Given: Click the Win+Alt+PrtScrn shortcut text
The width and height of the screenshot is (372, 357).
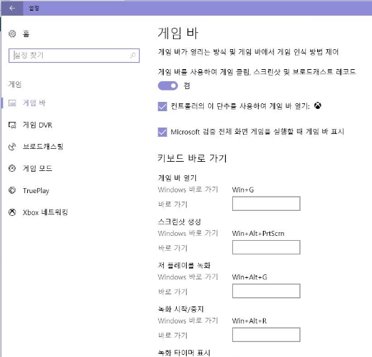Looking at the screenshot, I should (258, 234).
